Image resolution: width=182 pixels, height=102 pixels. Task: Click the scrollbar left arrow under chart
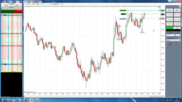(25, 96)
